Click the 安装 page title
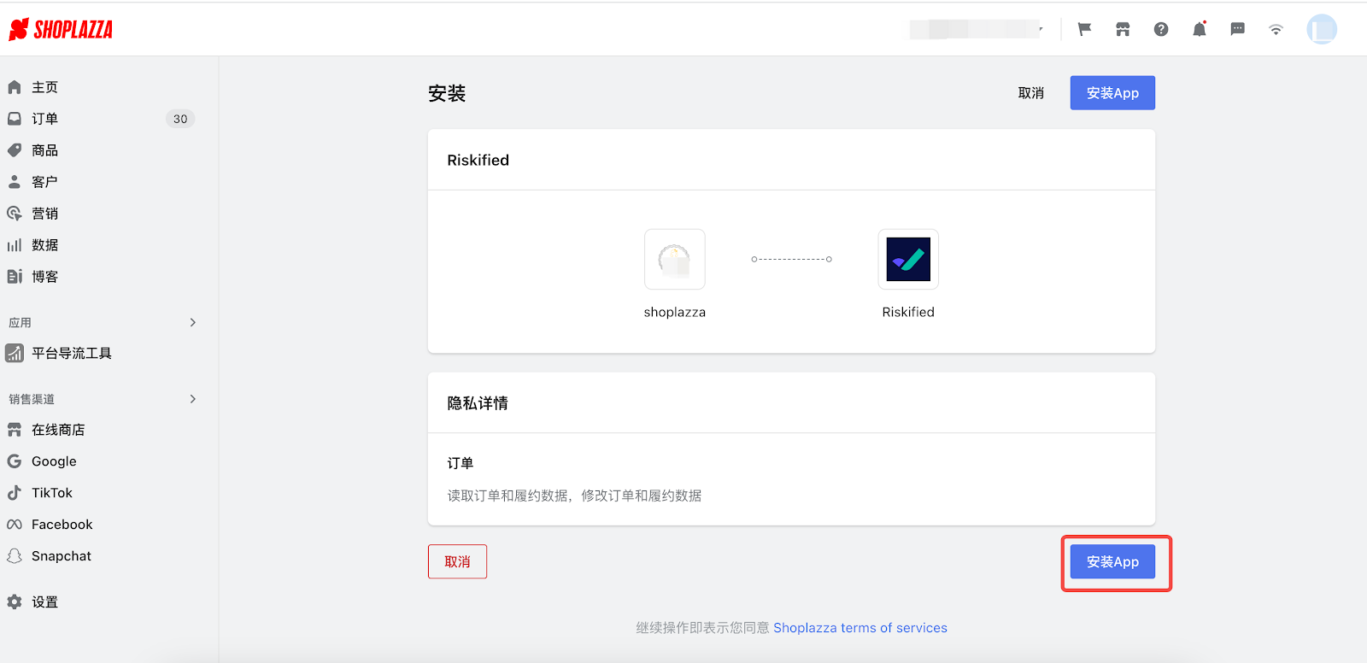The width and height of the screenshot is (1367, 663). click(x=447, y=93)
